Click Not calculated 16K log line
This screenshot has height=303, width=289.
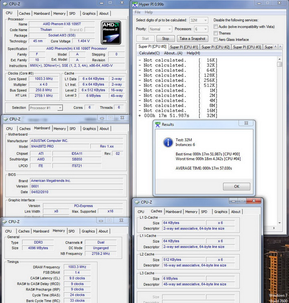click(178, 60)
